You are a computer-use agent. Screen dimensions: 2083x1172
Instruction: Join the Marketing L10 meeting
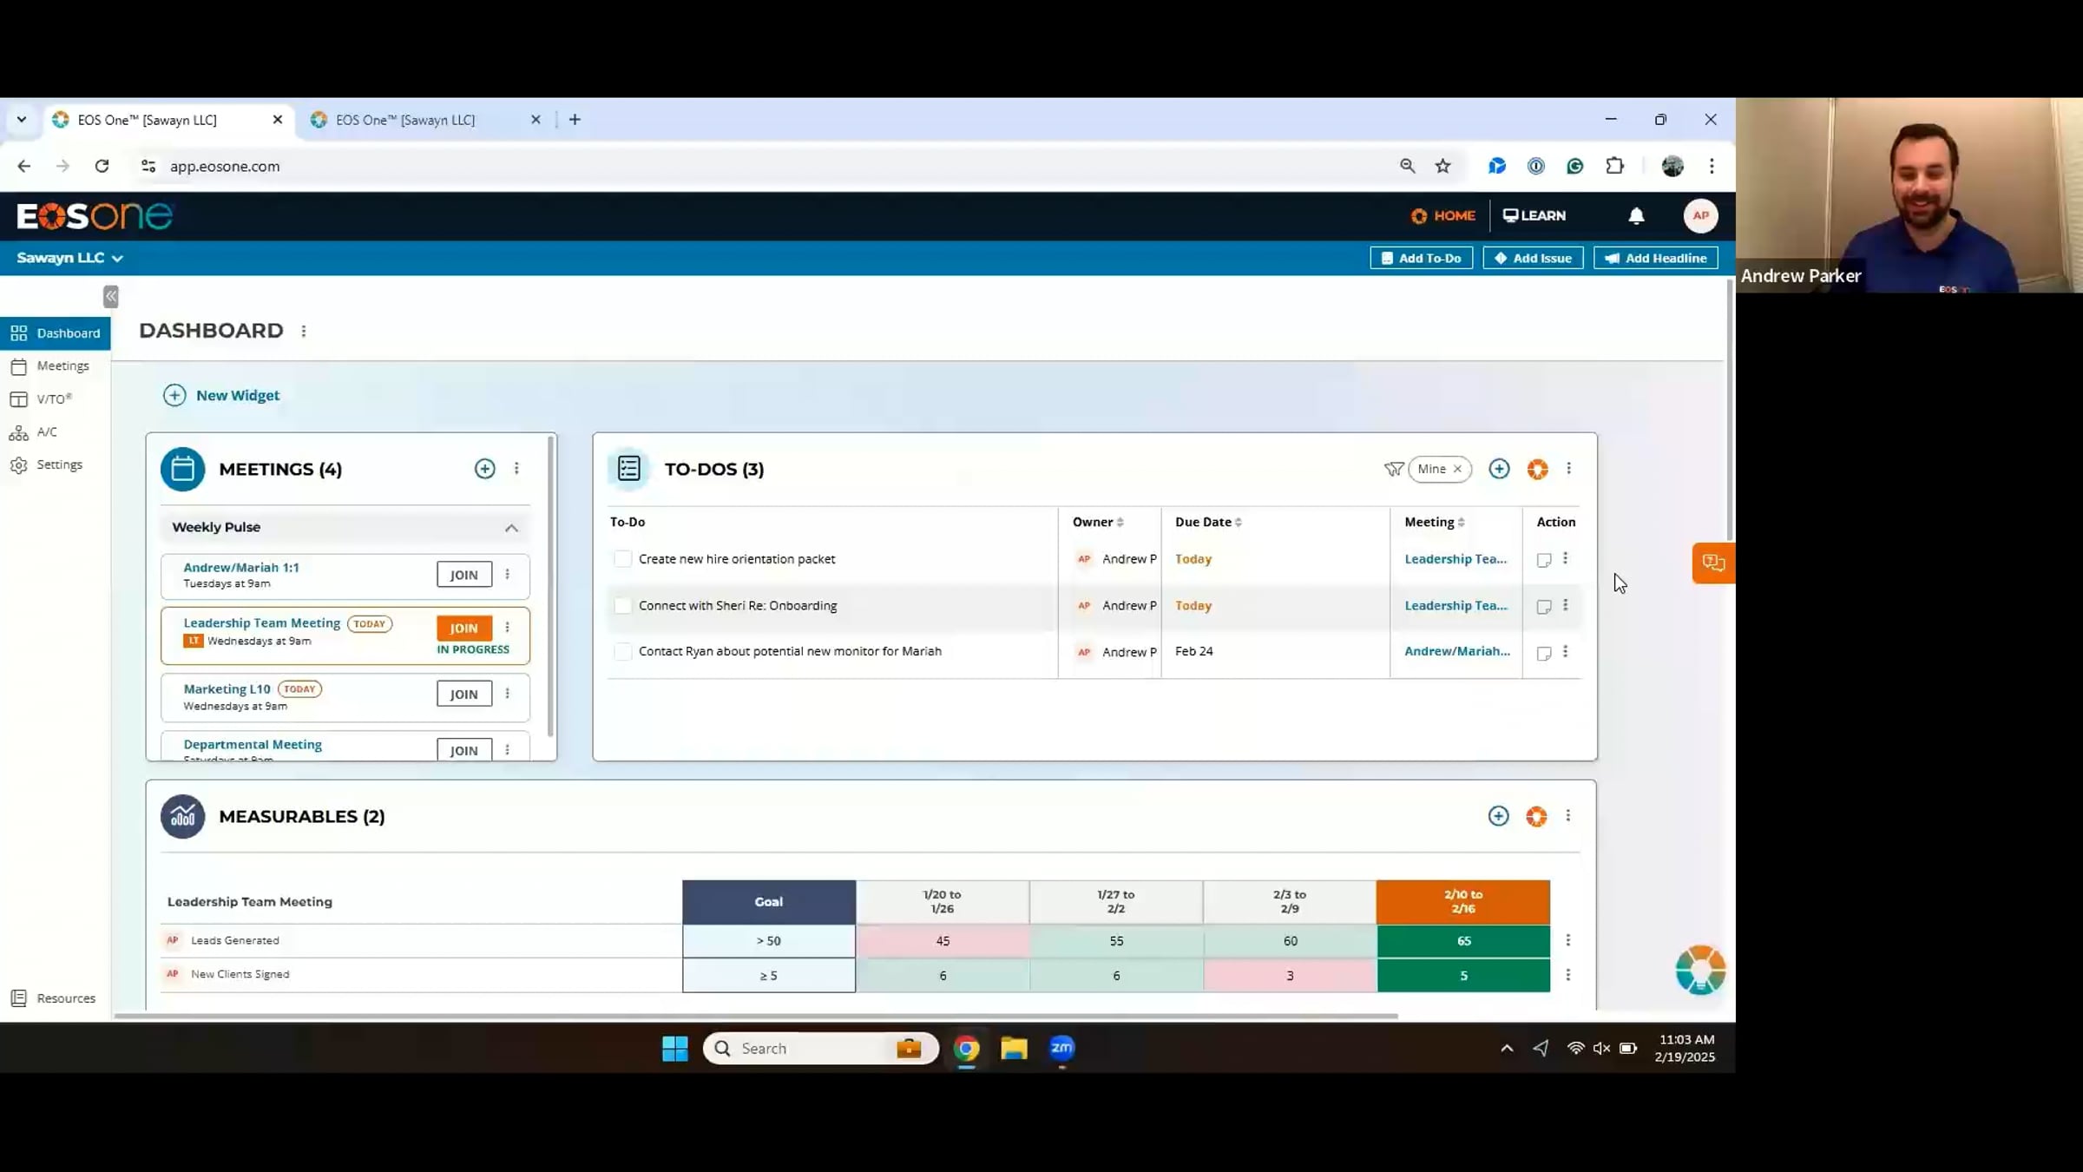464,695
